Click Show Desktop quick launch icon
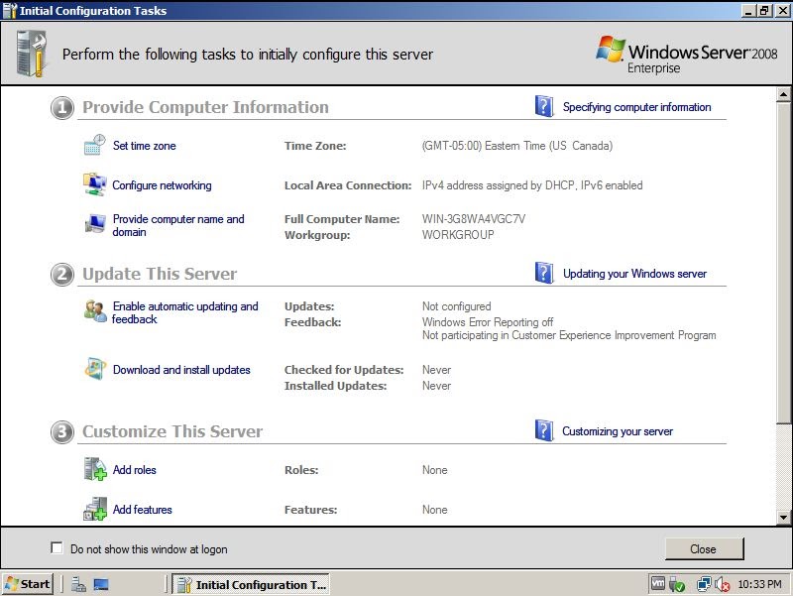Viewport: 793px width, 596px height. coord(101,584)
